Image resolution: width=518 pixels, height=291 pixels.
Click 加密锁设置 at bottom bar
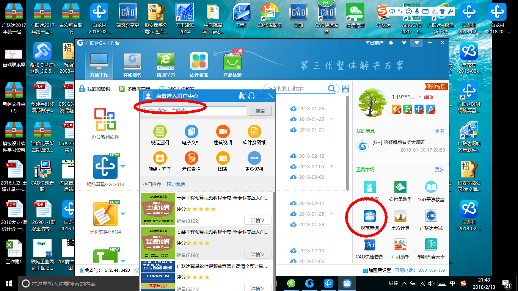click(377, 270)
